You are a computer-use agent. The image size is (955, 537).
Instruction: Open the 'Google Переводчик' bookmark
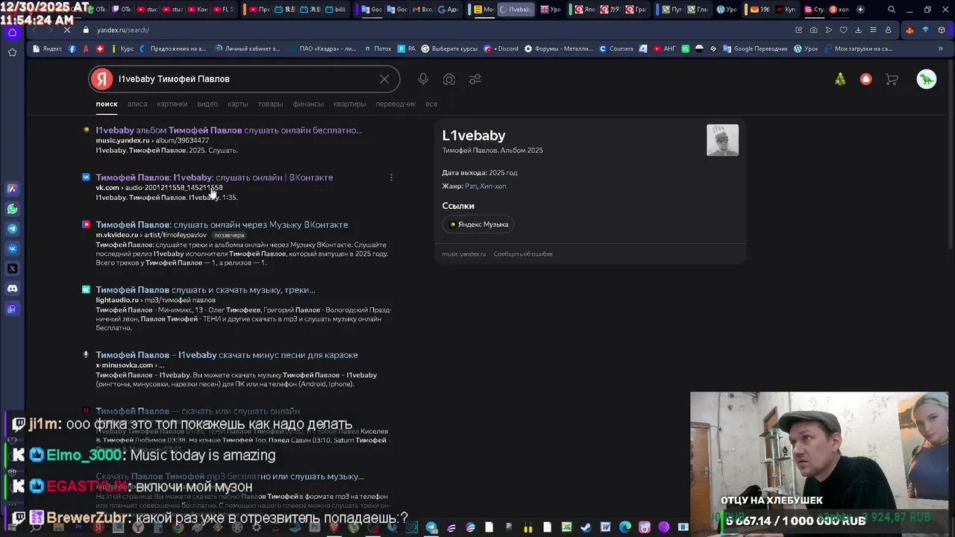pos(754,48)
